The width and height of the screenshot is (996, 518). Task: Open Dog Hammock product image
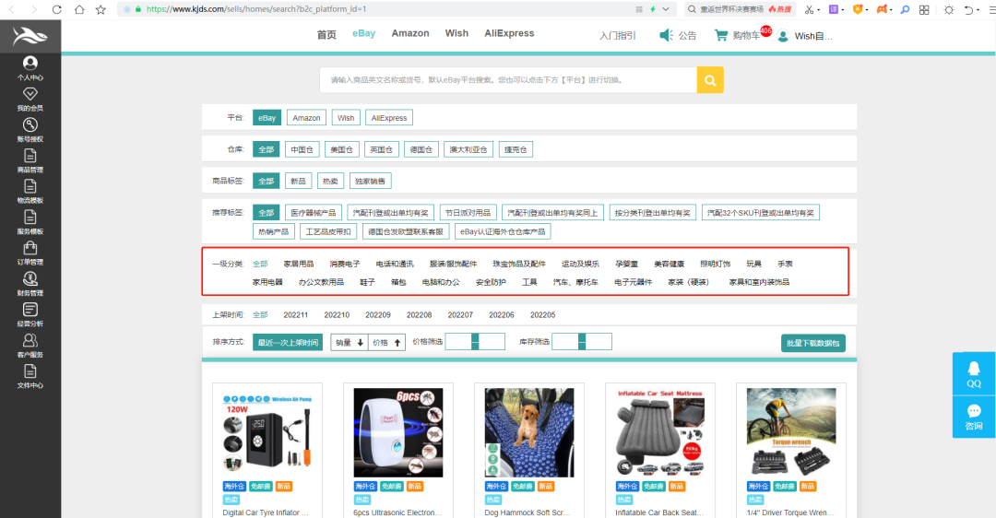[x=529, y=433]
